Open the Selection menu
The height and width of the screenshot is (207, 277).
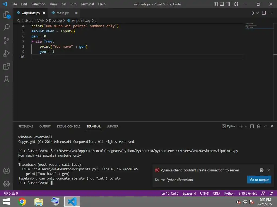[x=38, y=4]
